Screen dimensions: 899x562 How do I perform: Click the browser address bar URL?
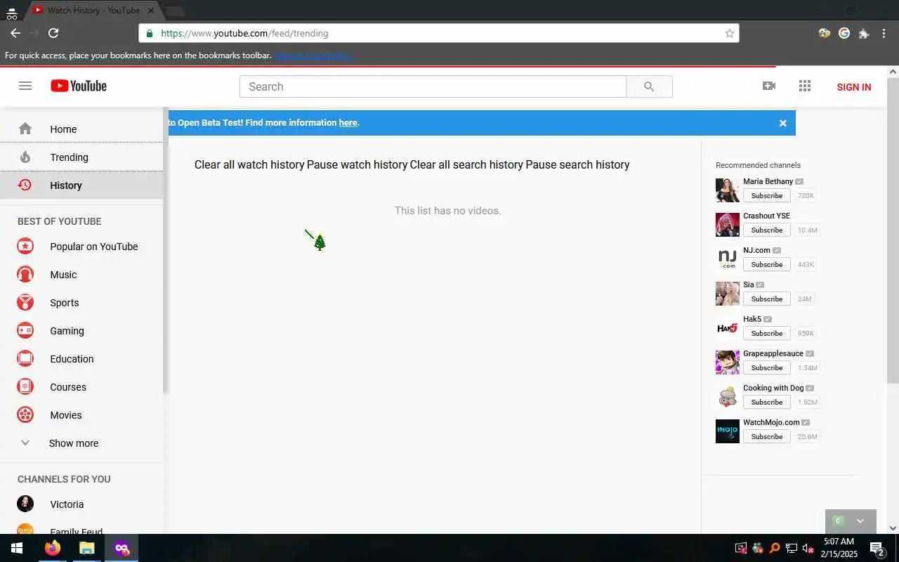tap(244, 33)
